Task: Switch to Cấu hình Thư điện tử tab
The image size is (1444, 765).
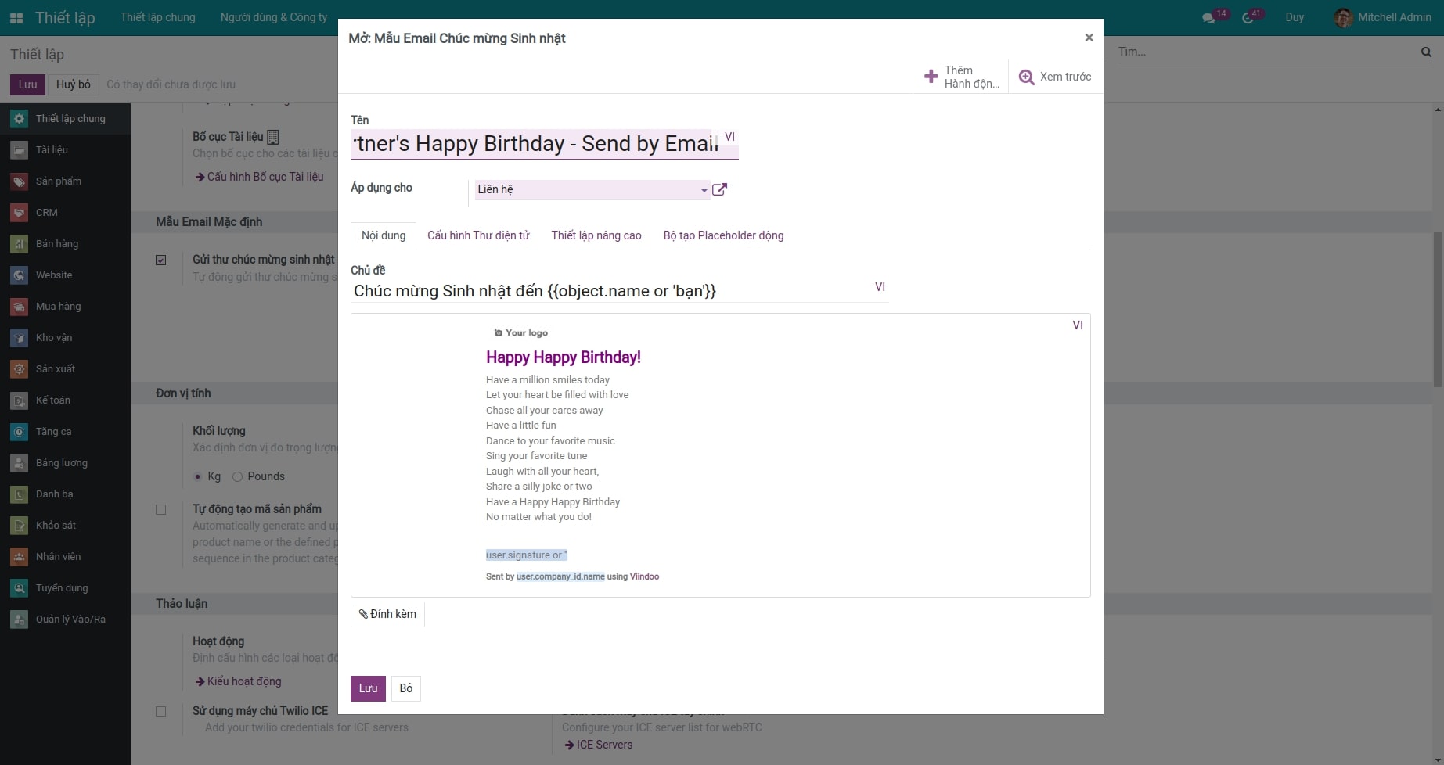Action: coord(477,235)
